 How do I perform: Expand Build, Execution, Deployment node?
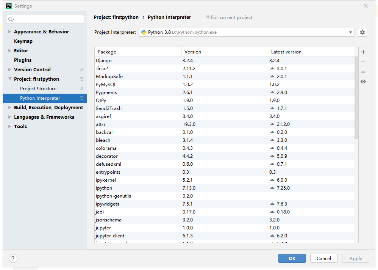(x=9, y=107)
